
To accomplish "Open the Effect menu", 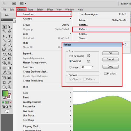I will pos(50,10).
